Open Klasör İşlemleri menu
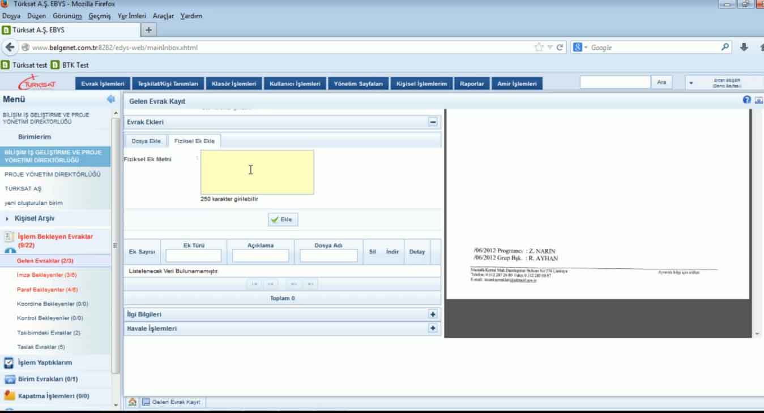The height and width of the screenshot is (413, 764). pyautogui.click(x=234, y=84)
